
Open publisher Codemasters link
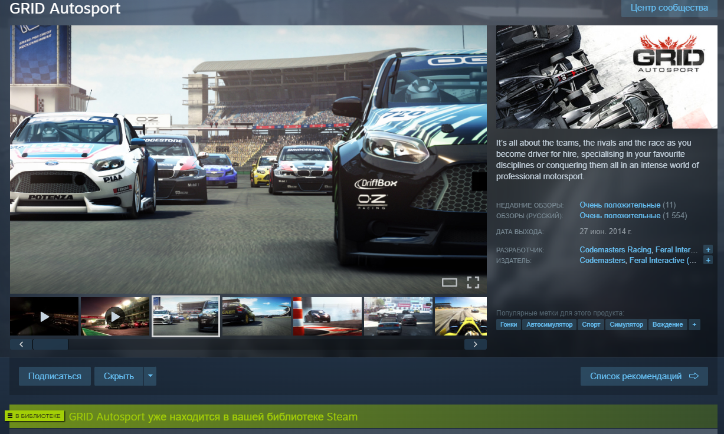pos(602,261)
